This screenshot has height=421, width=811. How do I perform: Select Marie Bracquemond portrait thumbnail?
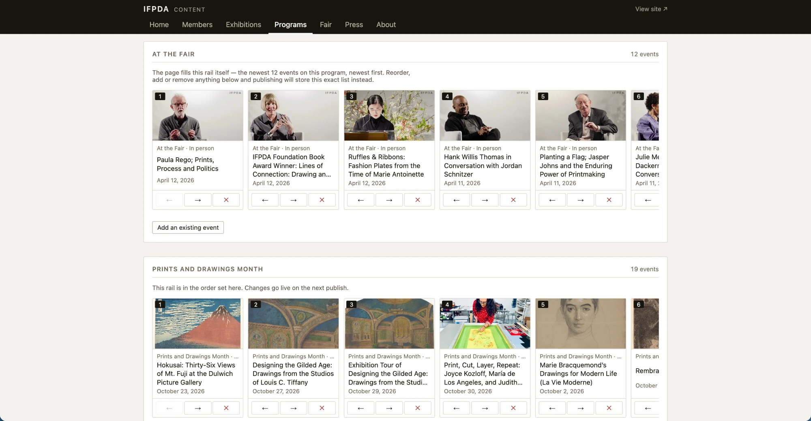(580, 323)
